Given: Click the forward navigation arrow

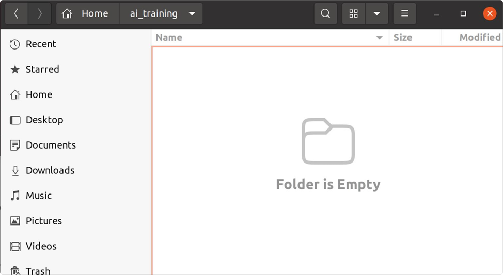Looking at the screenshot, I should [40, 14].
